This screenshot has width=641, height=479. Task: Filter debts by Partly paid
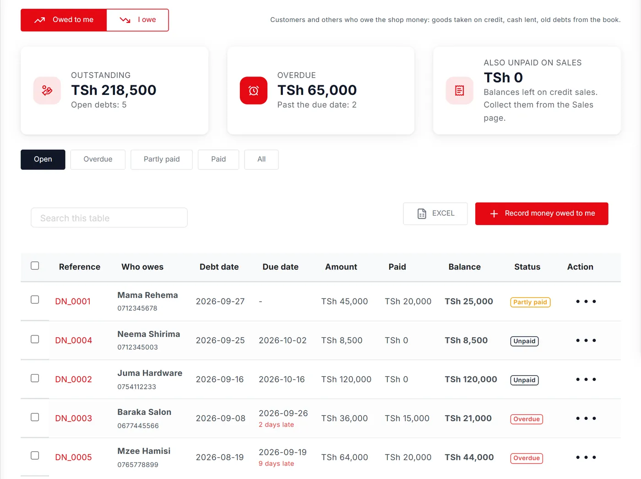(x=162, y=160)
